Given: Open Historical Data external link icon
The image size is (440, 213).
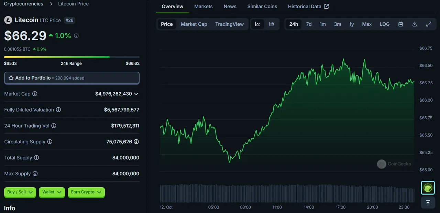Looking at the screenshot, I should [x=327, y=7].
